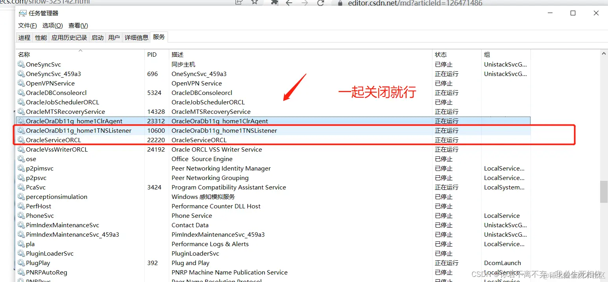608x282 pixels.
Task: Click the scrollbar up arrow
Action: tap(604, 53)
